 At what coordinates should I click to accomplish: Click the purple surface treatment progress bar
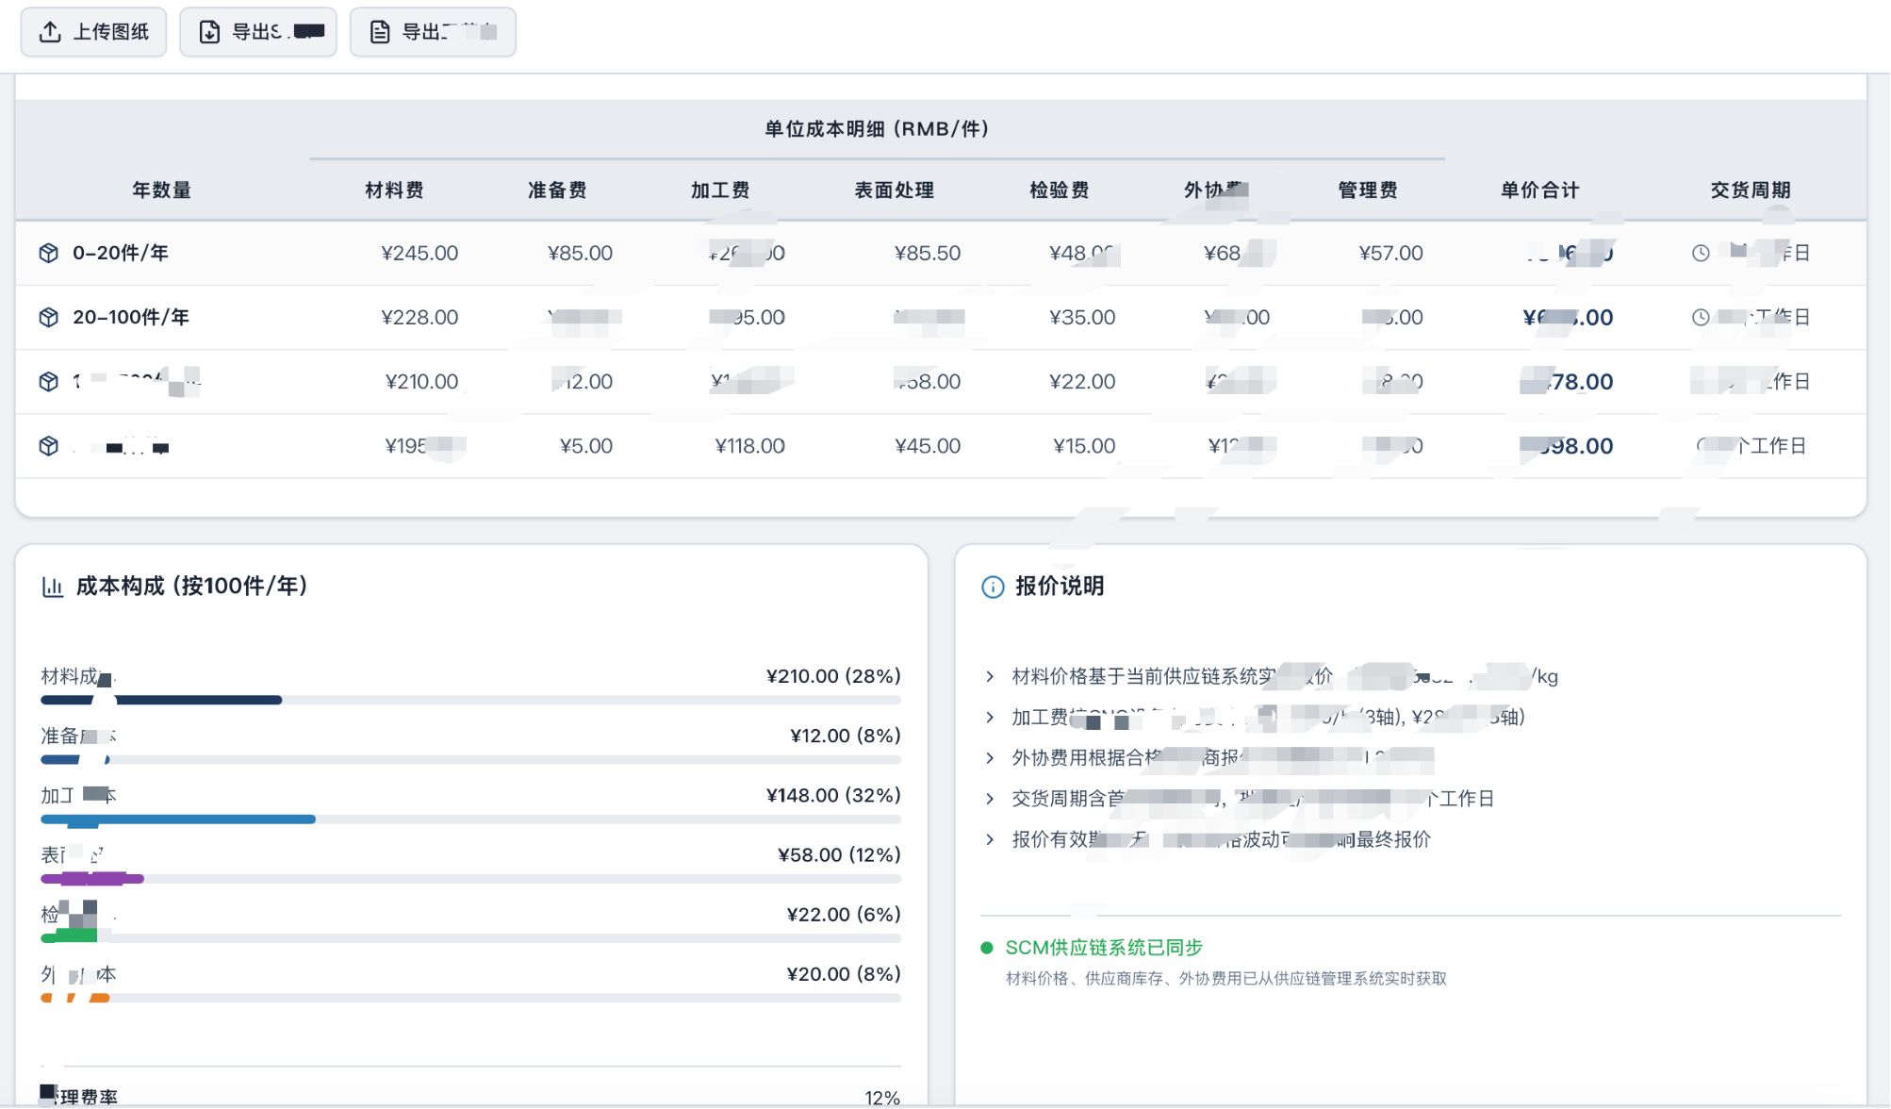click(x=92, y=878)
